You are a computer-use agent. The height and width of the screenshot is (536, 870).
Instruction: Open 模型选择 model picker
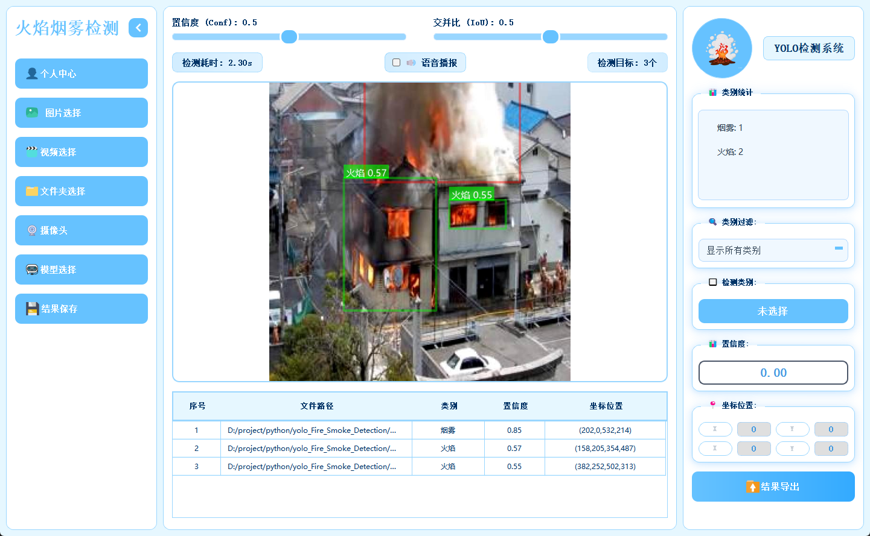[x=82, y=270]
